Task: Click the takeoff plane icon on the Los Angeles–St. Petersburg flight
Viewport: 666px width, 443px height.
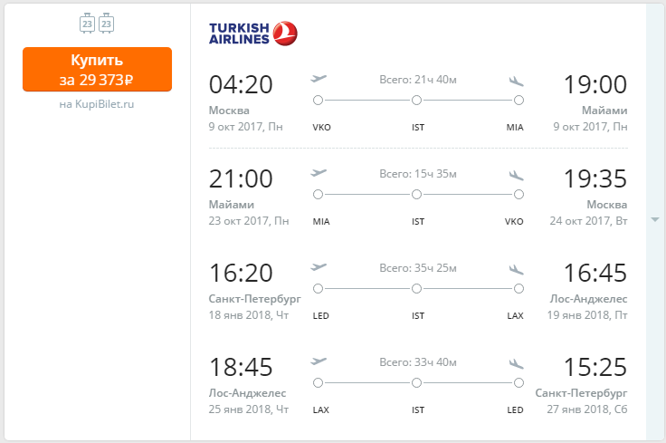Action: pos(319,361)
